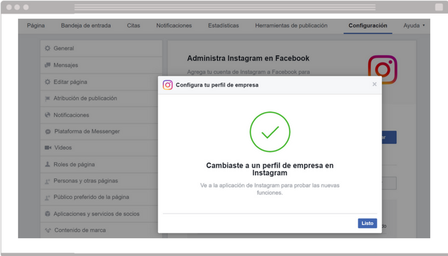
Task: Click the Configura tu perfil de empresa title
Action: (x=217, y=85)
